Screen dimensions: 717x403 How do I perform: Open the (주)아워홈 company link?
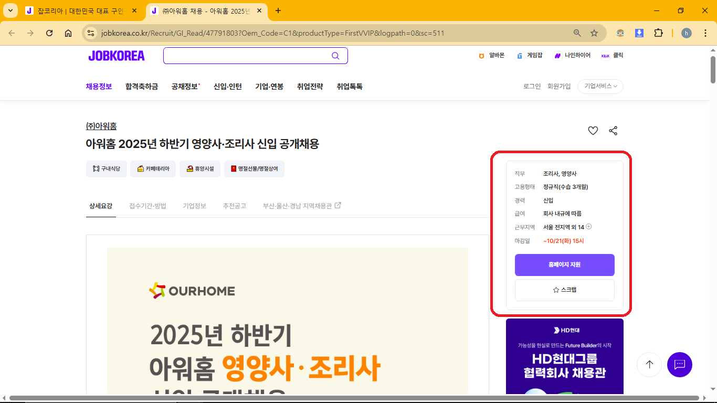[101, 126]
